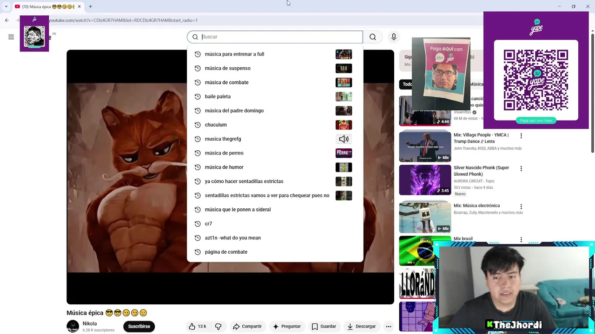Click thumbnail next to 'chuculum'
This screenshot has height=334, width=595.
tap(344, 125)
